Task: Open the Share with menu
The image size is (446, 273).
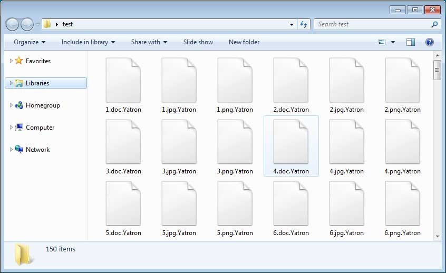Action: click(x=149, y=42)
